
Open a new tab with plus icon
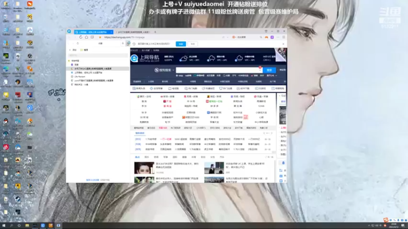[156, 32]
